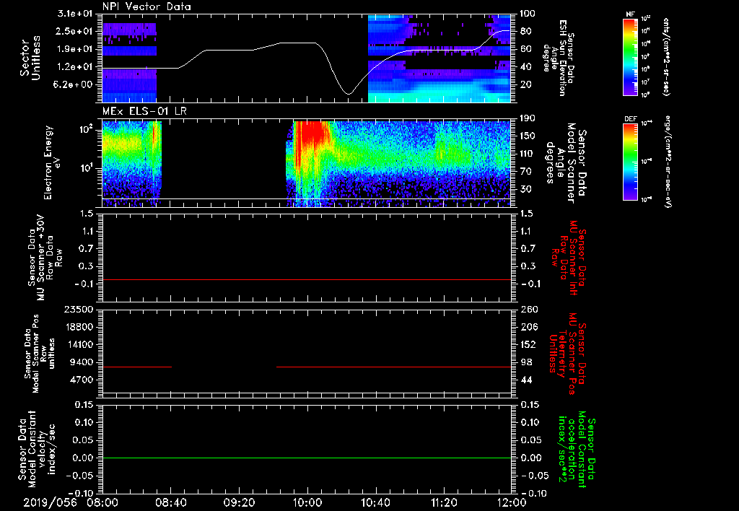Click the 08:00 time axis label

[102, 502]
